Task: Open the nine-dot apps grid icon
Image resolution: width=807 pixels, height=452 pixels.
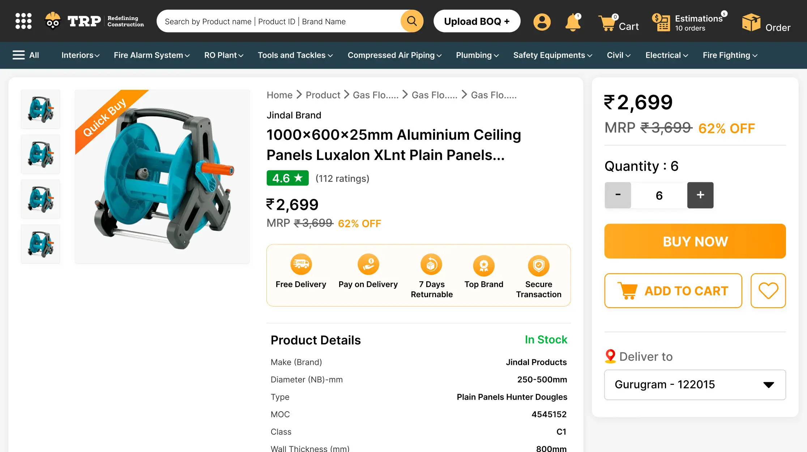Action: click(x=24, y=21)
